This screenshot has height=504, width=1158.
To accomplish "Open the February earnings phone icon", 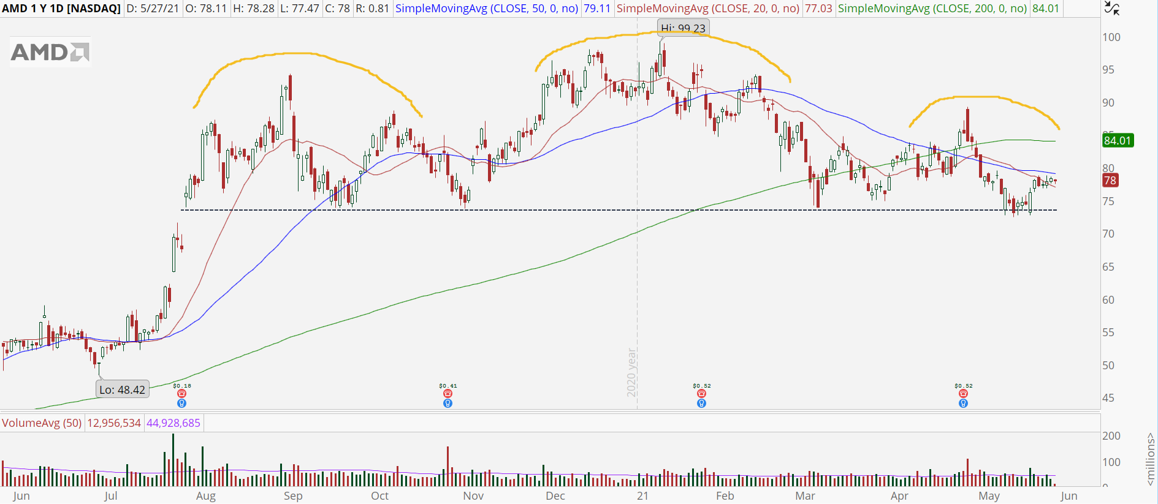I will [x=701, y=394].
